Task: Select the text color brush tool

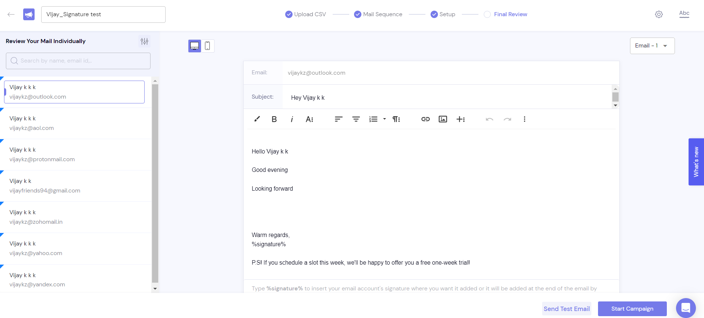Action: point(257,119)
